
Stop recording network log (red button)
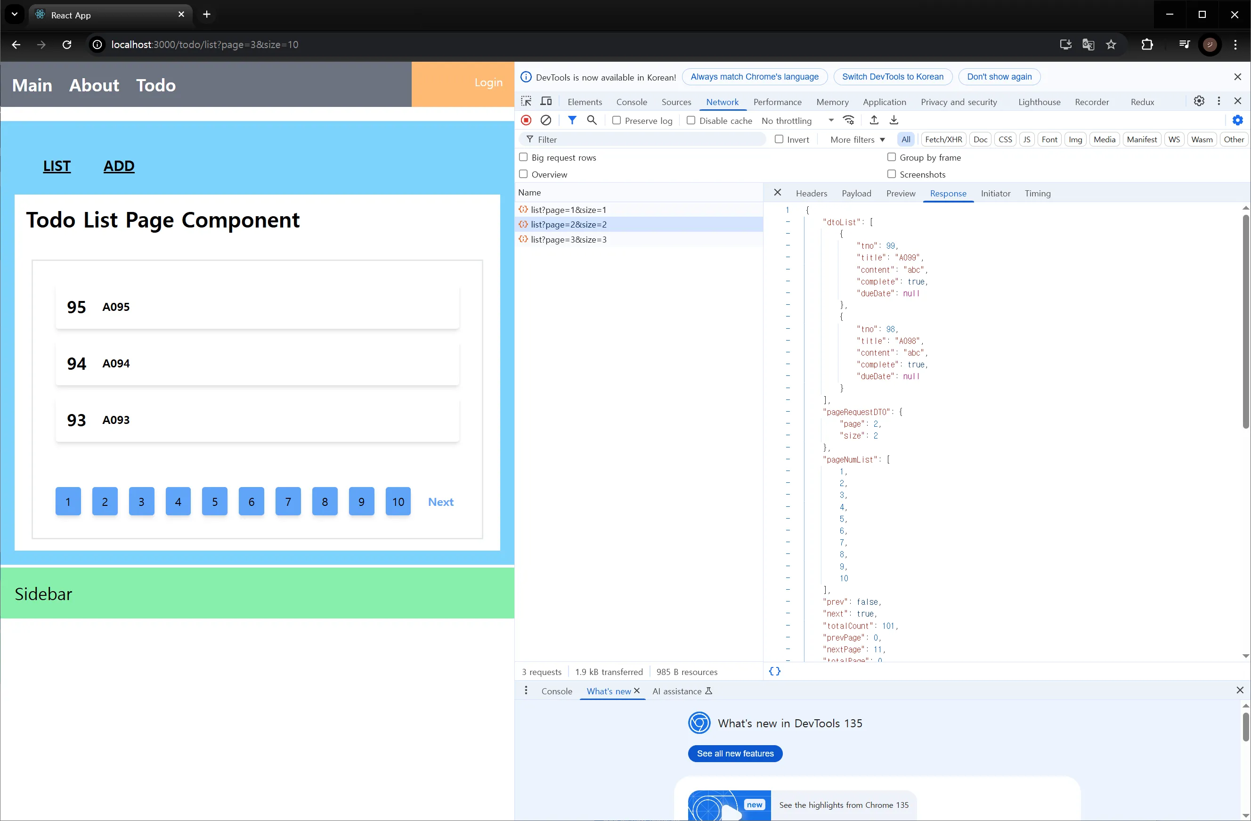(526, 121)
